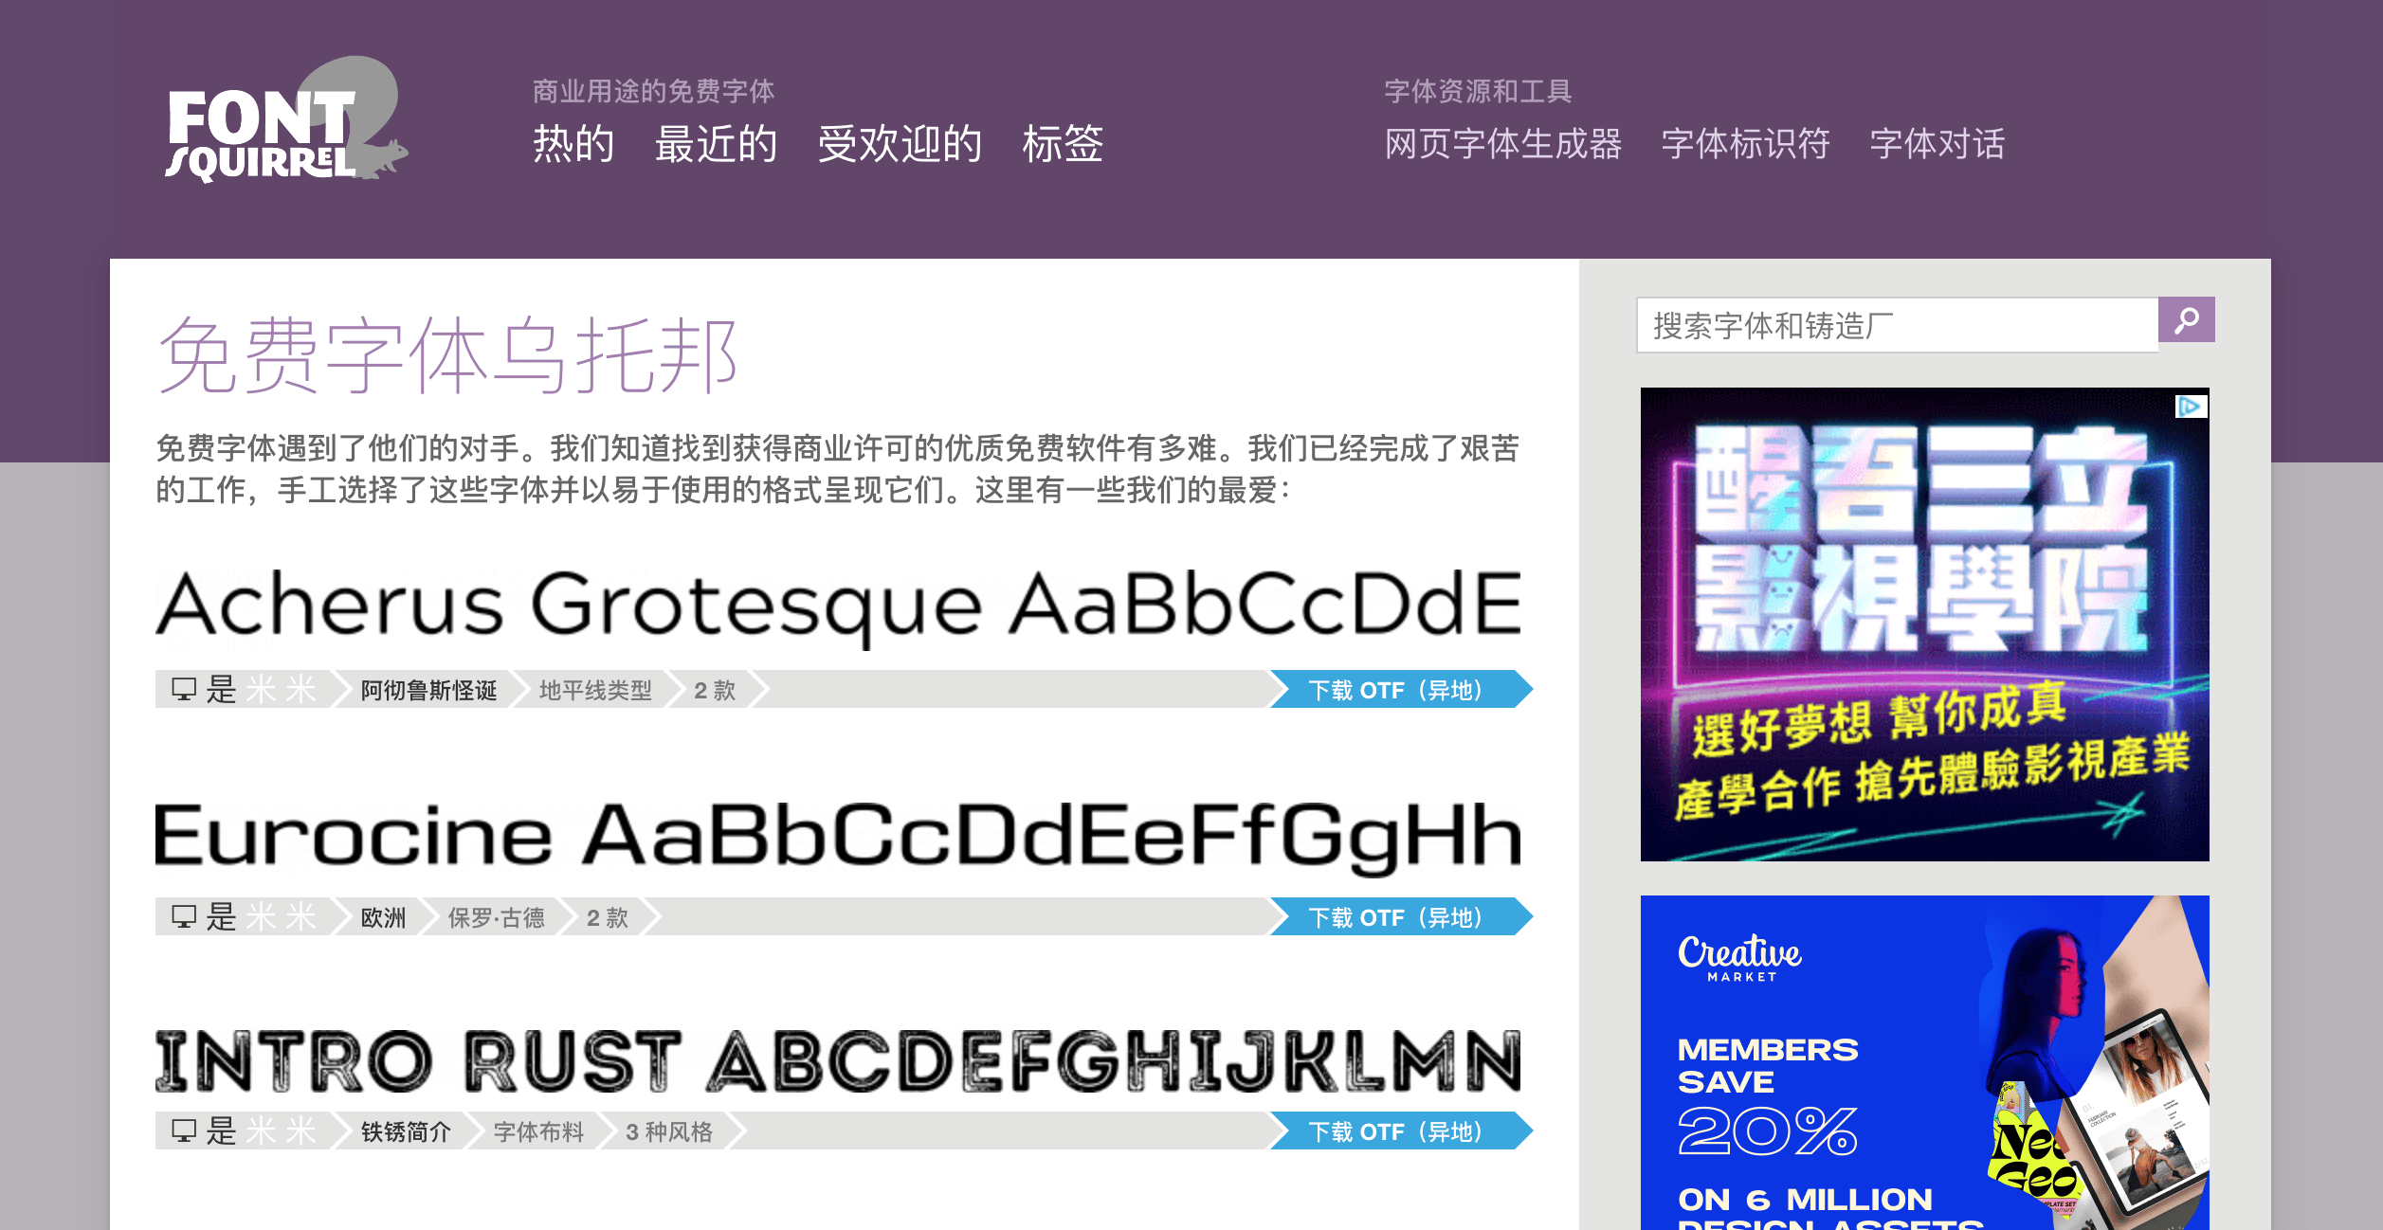This screenshot has width=2383, height=1230.
Task: Click the 字体布料 foundry link
Action: tap(538, 1131)
